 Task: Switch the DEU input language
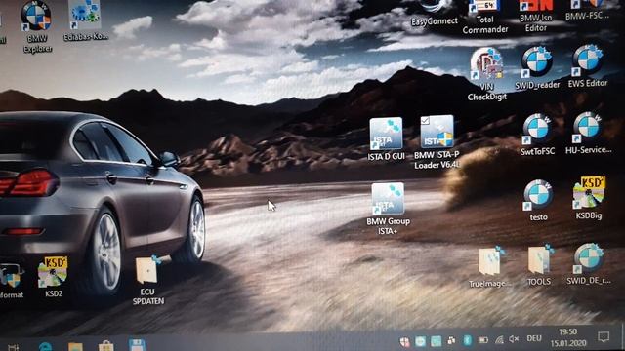pos(534,338)
